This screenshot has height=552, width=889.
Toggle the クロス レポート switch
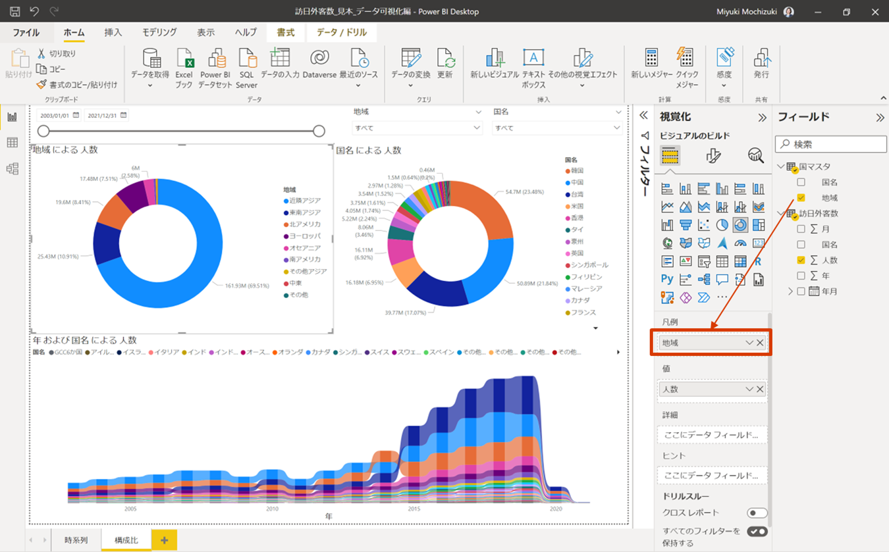pos(757,513)
